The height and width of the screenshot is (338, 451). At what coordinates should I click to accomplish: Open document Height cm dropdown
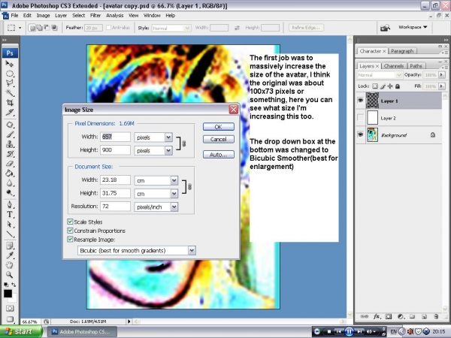click(x=174, y=194)
